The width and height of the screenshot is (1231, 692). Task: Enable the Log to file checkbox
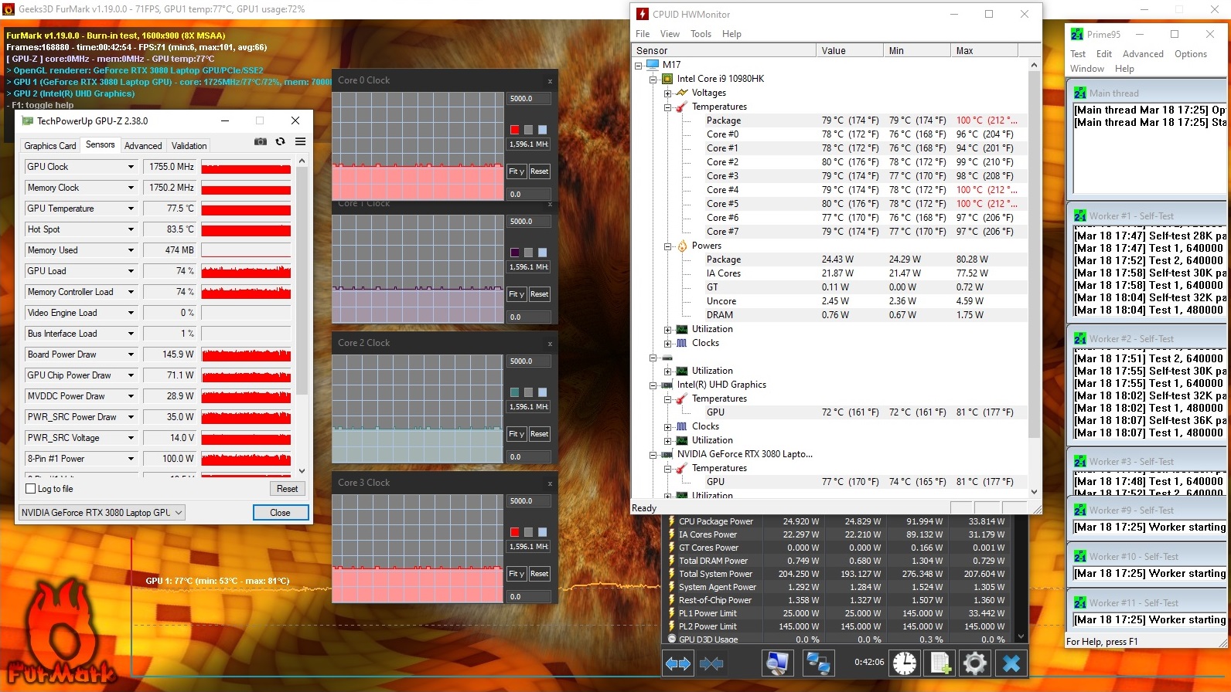pos(31,489)
